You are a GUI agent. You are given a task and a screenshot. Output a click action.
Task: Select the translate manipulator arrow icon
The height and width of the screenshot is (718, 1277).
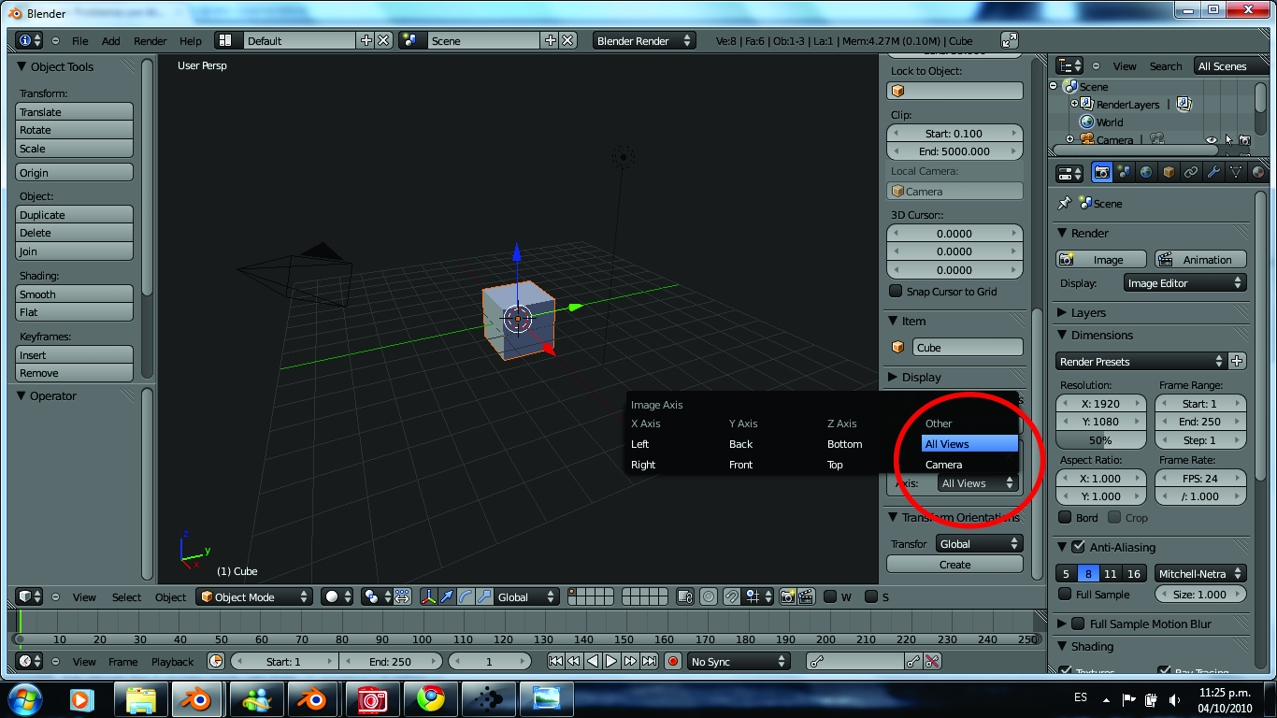click(447, 596)
